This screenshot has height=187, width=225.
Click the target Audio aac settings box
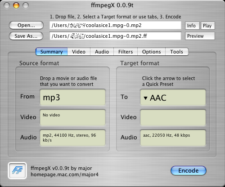[173, 138]
